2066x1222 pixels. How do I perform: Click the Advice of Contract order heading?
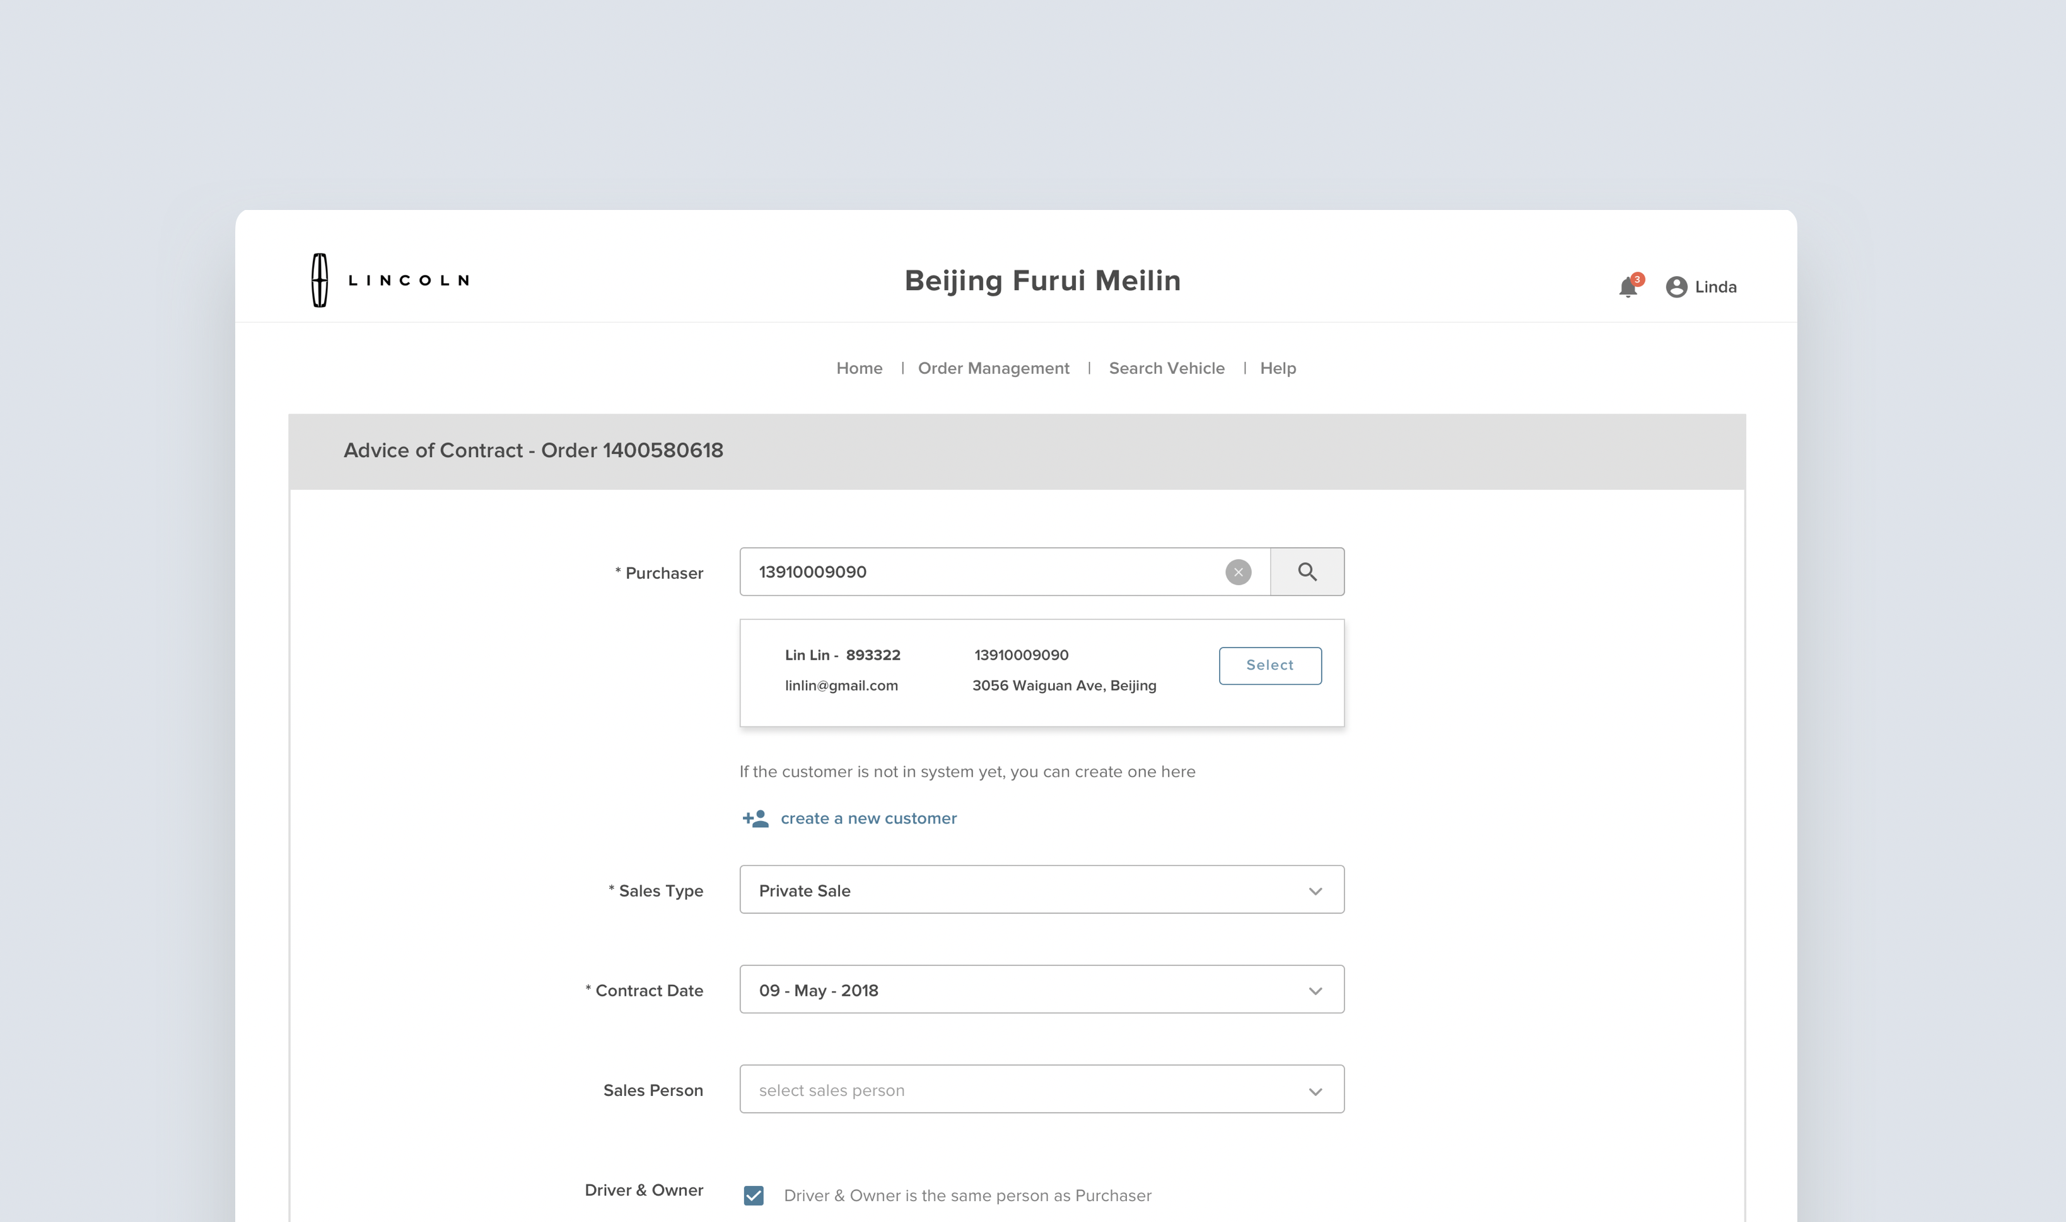coord(533,450)
